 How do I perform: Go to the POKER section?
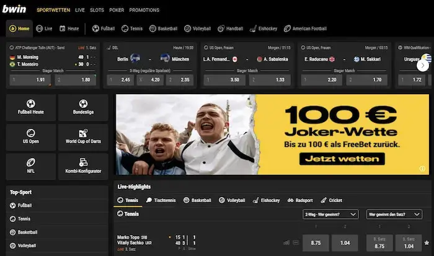pyautogui.click(x=117, y=10)
